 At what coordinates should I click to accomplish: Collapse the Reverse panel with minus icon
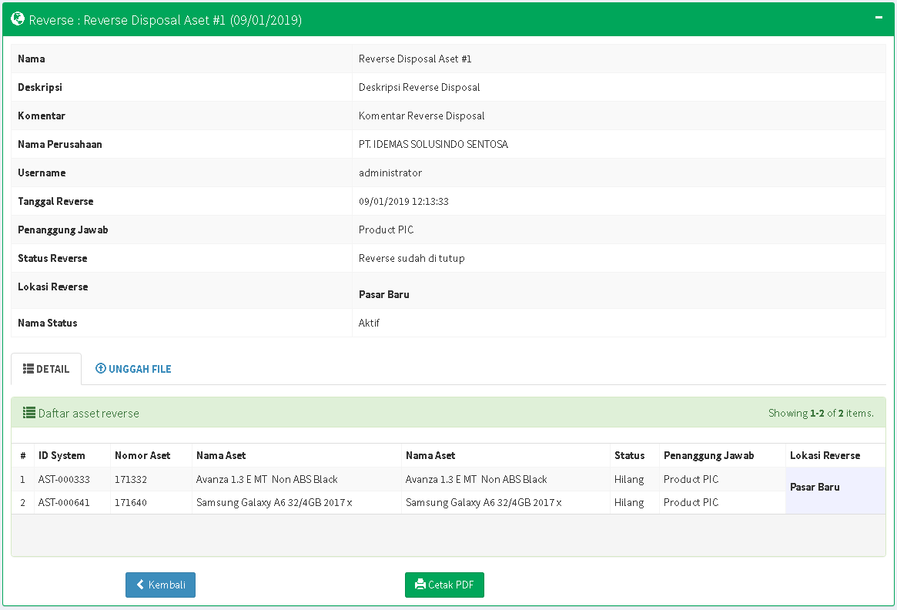(879, 17)
